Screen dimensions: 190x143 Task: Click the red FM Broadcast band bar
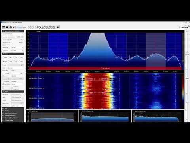pyautogui.click(x=105, y=68)
